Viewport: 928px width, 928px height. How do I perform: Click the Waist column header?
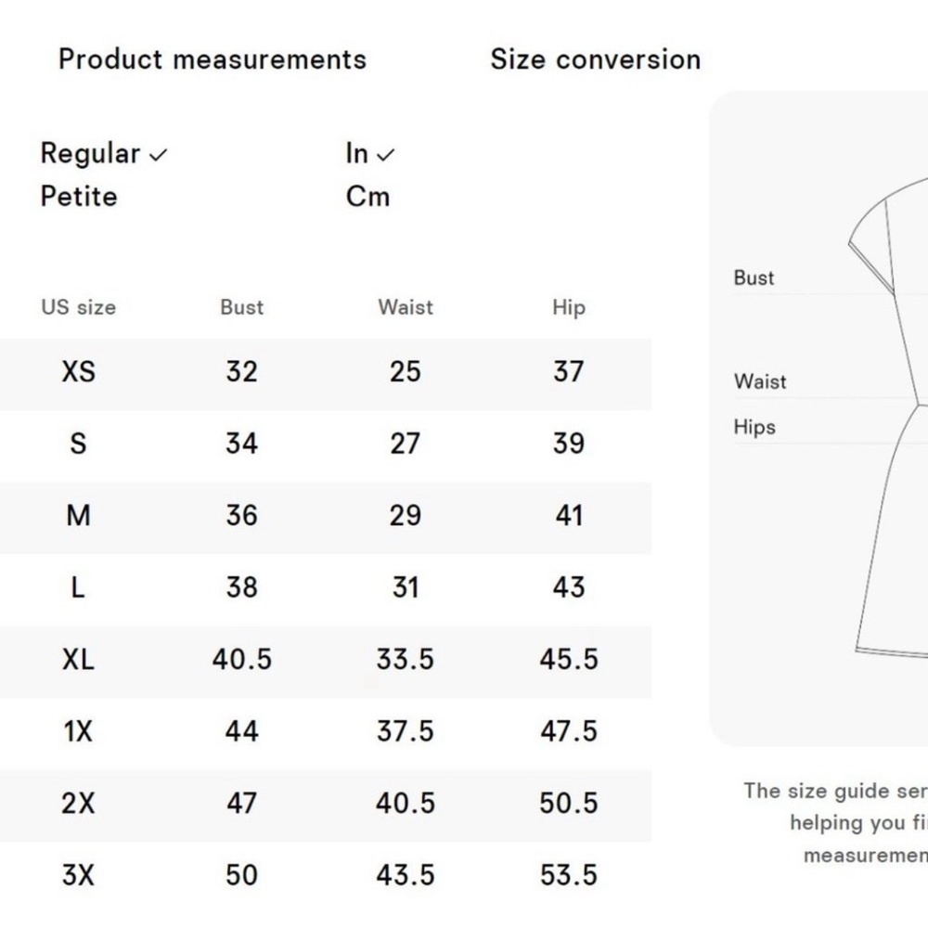coord(406,307)
